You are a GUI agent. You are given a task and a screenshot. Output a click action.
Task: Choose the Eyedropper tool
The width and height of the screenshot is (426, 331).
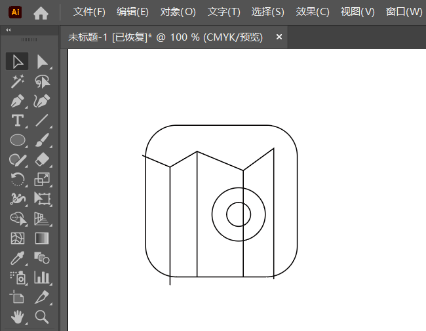(18, 258)
